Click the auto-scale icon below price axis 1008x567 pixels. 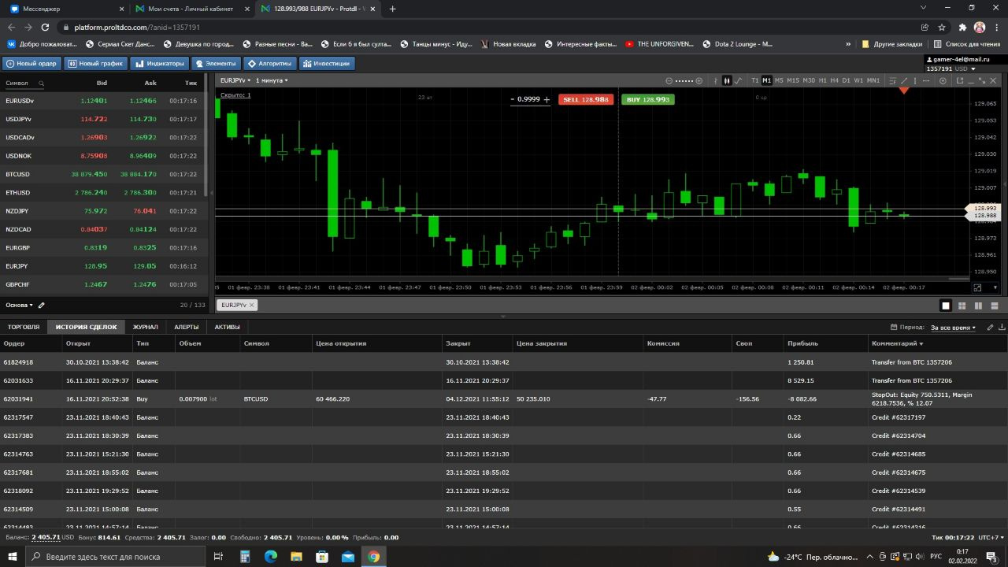(x=978, y=287)
